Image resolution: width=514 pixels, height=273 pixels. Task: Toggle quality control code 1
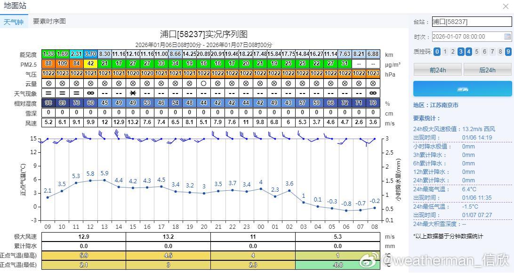445,51
